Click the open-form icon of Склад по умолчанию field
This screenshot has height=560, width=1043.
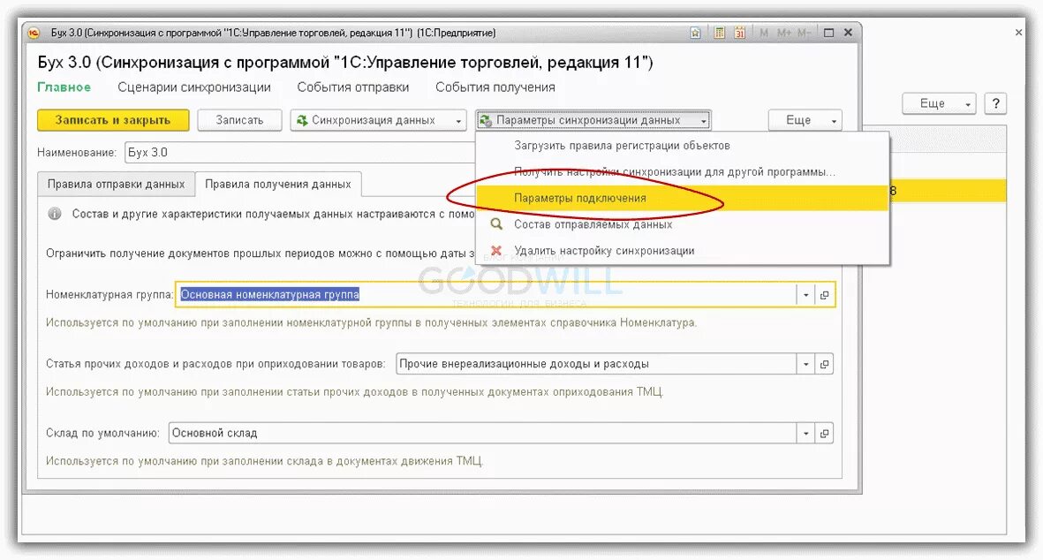click(x=824, y=433)
